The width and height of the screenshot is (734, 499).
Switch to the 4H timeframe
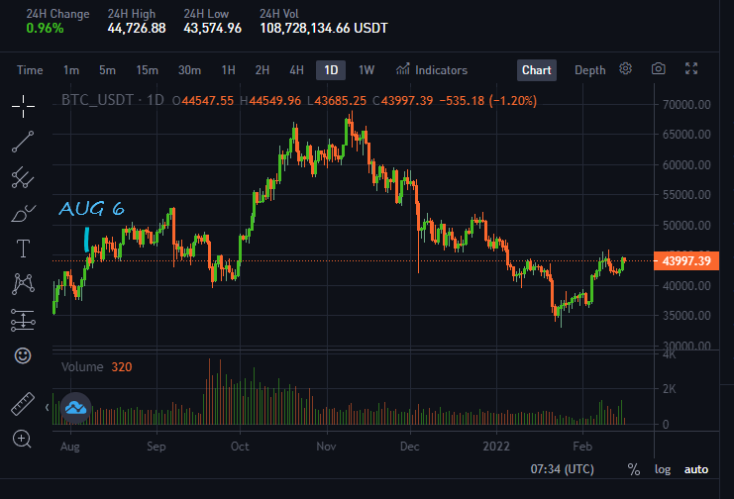[x=296, y=70]
